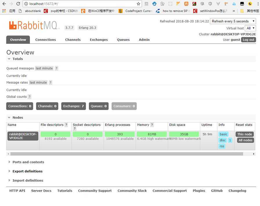Switch to the Channels tab

click(73, 40)
